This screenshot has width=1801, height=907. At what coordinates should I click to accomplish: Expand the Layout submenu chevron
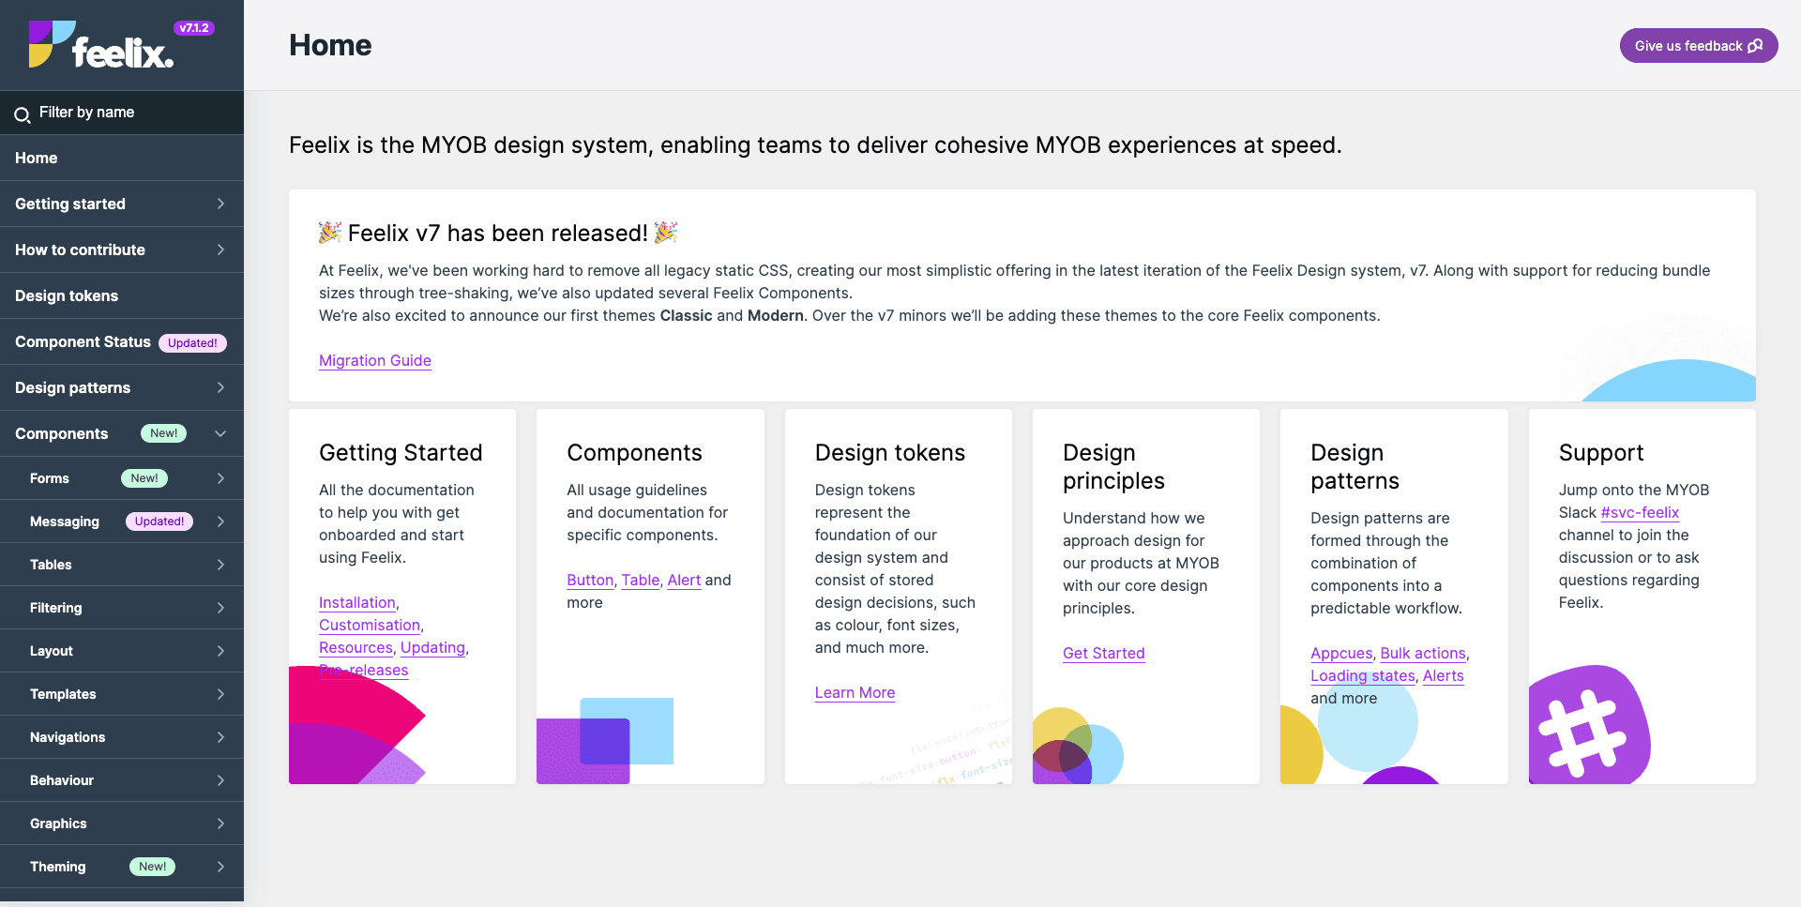(x=220, y=651)
